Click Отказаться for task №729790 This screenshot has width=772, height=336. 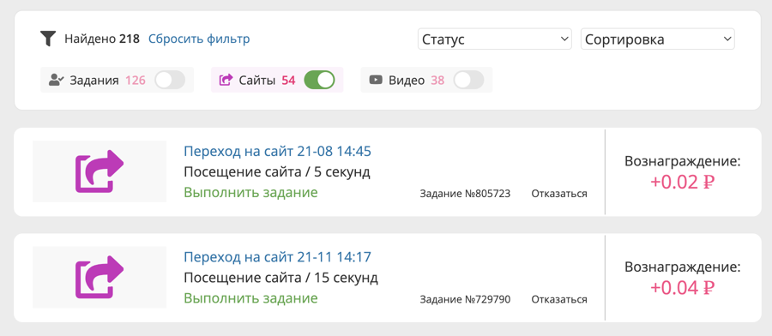[559, 300]
